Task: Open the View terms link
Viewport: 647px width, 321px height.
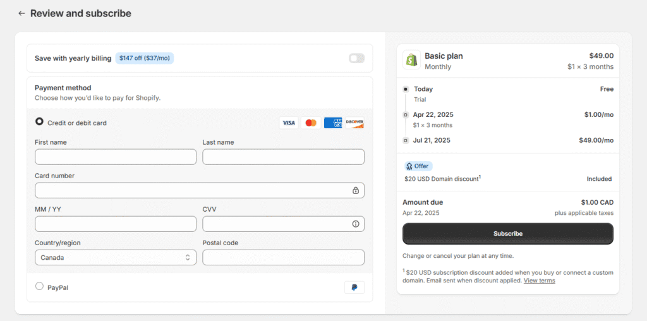Action: 540,281
